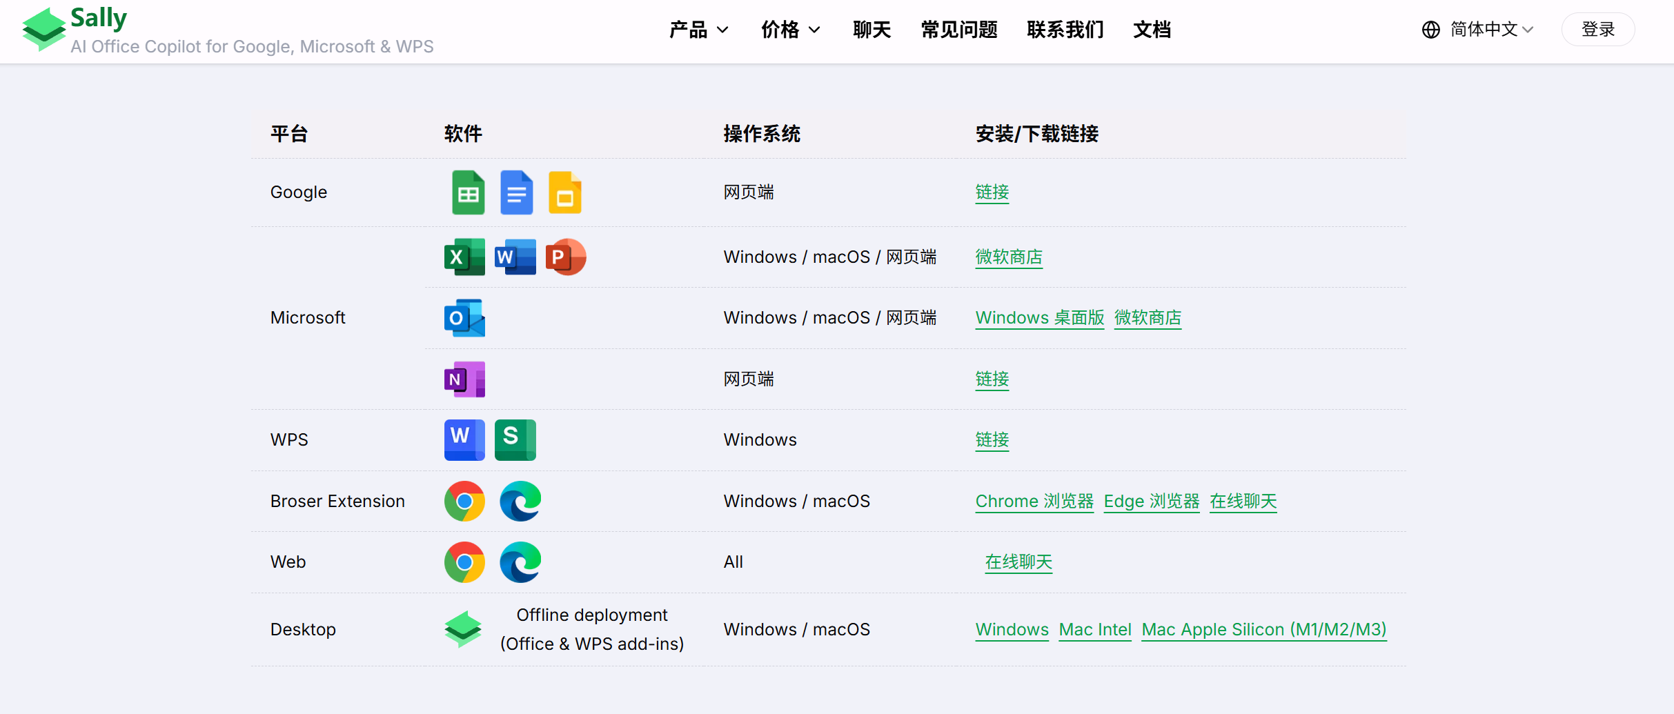Click the 'Web' platform cell

(288, 562)
